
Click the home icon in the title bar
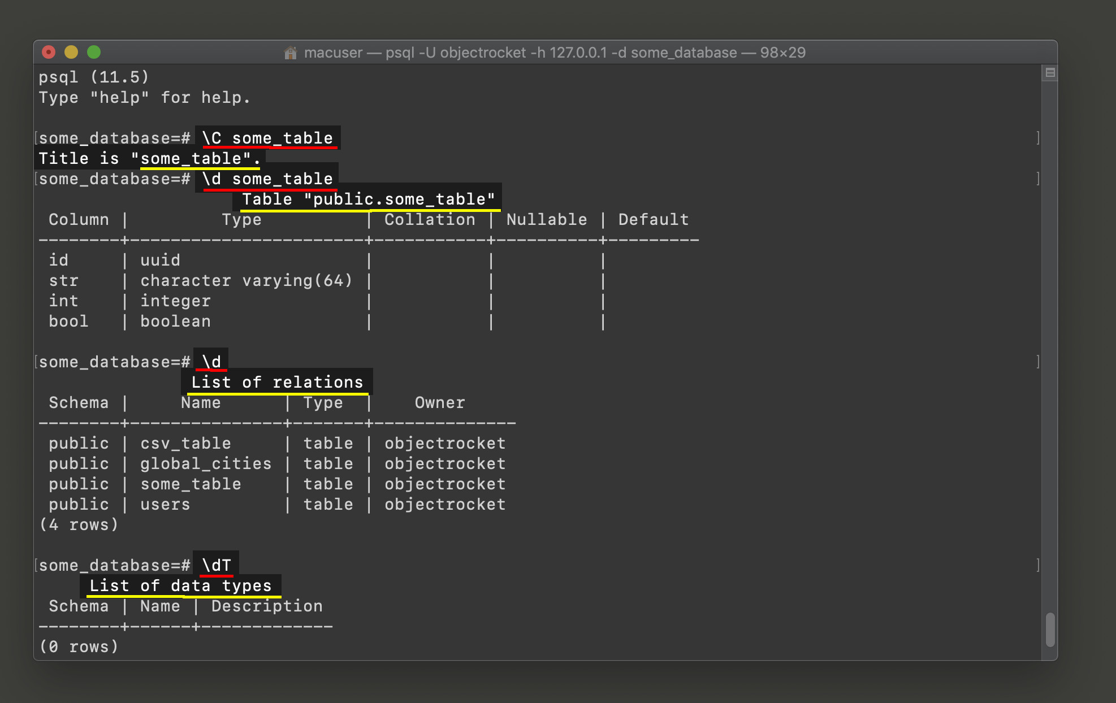point(291,53)
